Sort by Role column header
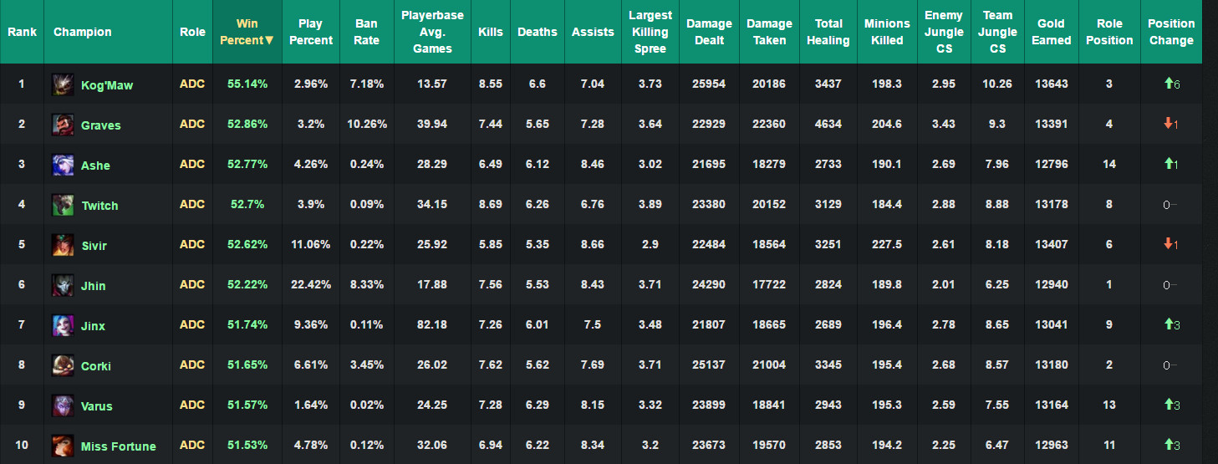This screenshot has width=1218, height=464. tap(192, 32)
